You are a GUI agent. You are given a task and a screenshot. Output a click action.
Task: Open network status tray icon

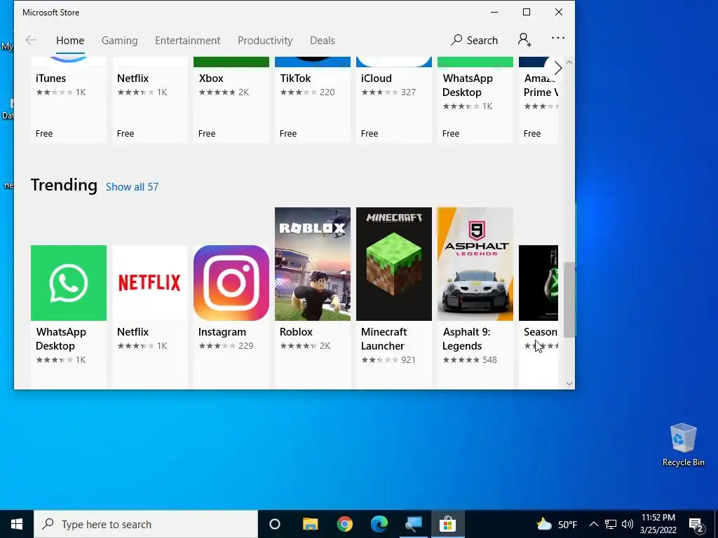tap(611, 524)
